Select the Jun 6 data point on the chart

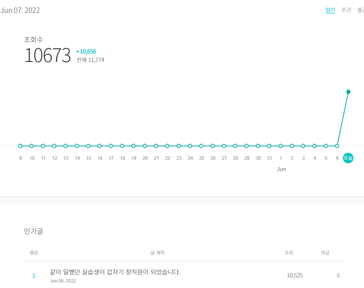(337, 146)
